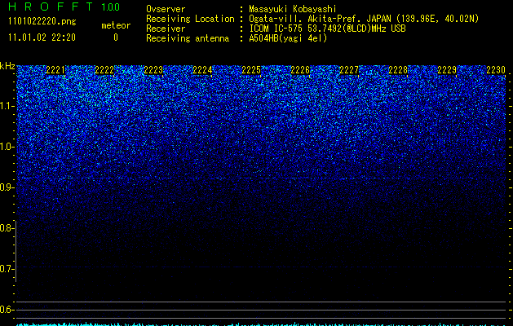Click the 1.1 kHz frequency axis label
The image size is (513, 326).
coord(7,106)
